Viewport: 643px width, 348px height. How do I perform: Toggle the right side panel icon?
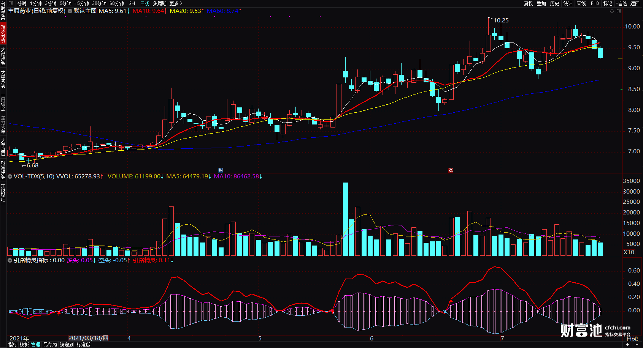tap(619, 11)
